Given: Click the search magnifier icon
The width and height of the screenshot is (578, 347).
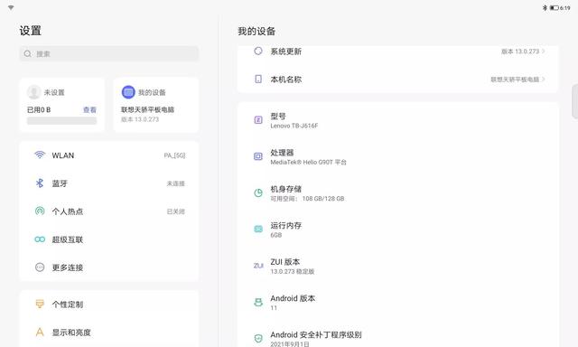Looking at the screenshot, I should tap(28, 54).
